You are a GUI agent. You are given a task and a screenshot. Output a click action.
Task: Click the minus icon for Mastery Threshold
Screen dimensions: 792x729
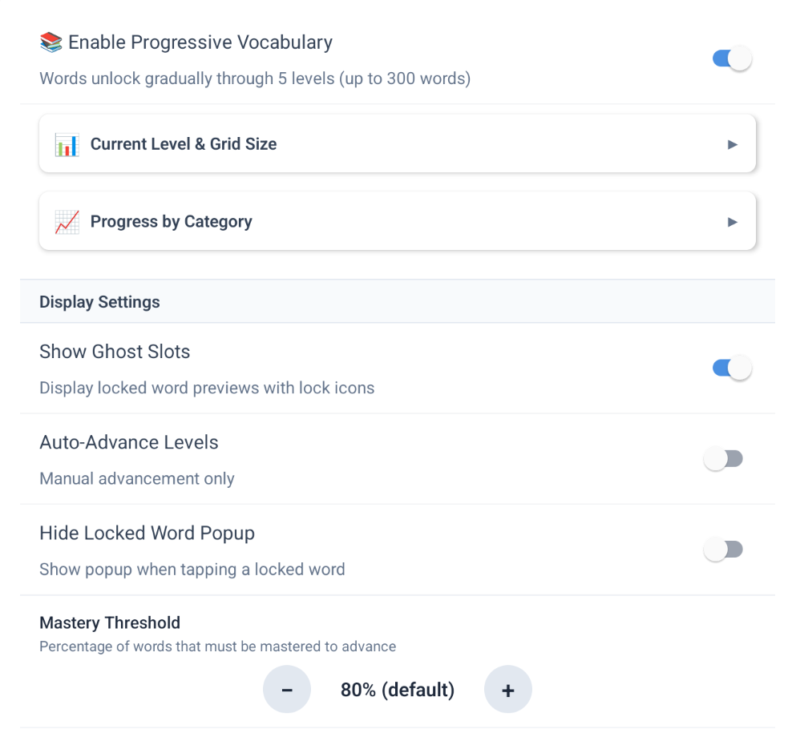(x=287, y=690)
